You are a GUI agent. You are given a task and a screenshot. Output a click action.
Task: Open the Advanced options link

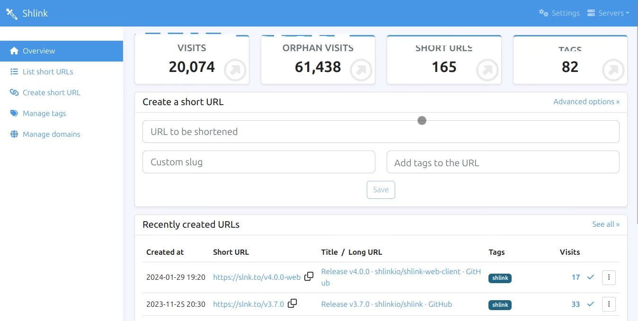coord(586,102)
